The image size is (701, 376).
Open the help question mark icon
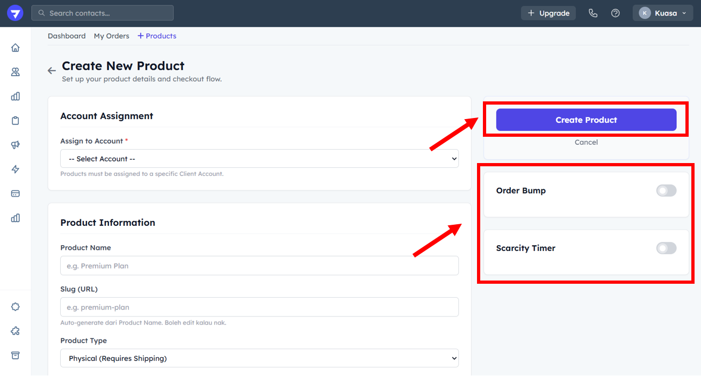pos(616,13)
